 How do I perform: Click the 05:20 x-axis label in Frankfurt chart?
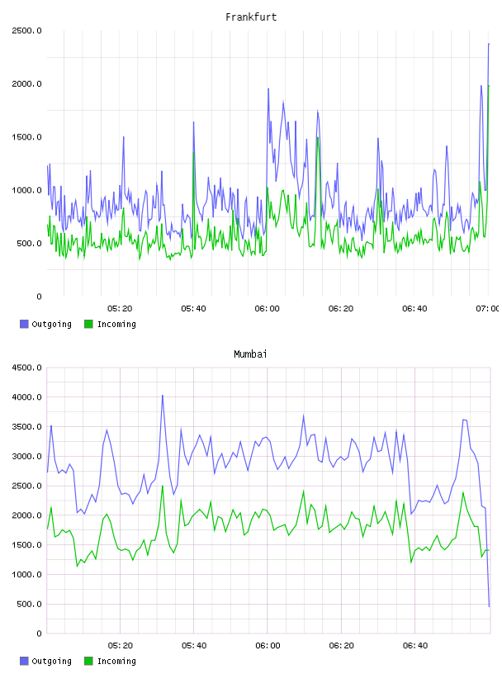point(120,309)
